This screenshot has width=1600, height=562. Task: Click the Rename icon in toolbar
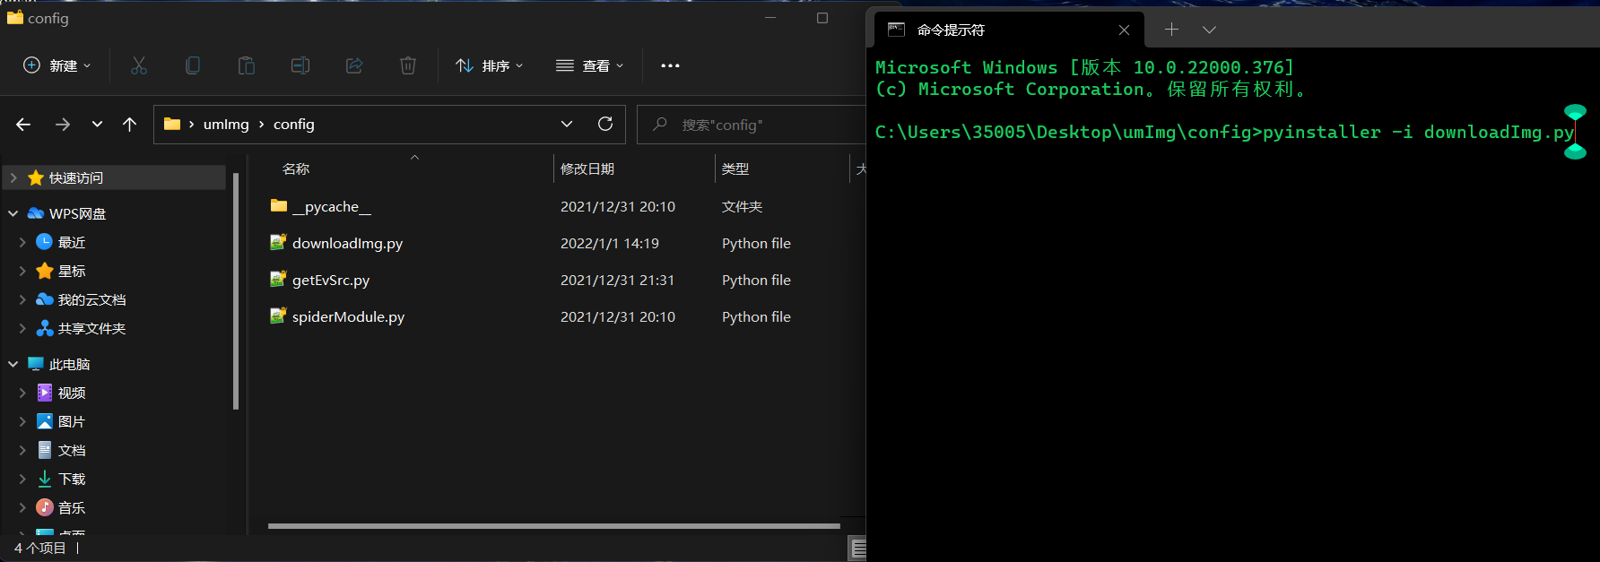tap(300, 65)
